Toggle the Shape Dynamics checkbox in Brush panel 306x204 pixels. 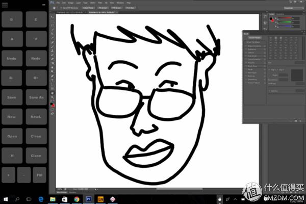coord(246,46)
